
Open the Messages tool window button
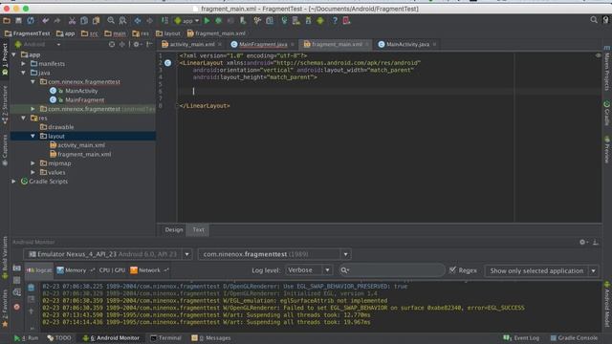click(x=211, y=338)
